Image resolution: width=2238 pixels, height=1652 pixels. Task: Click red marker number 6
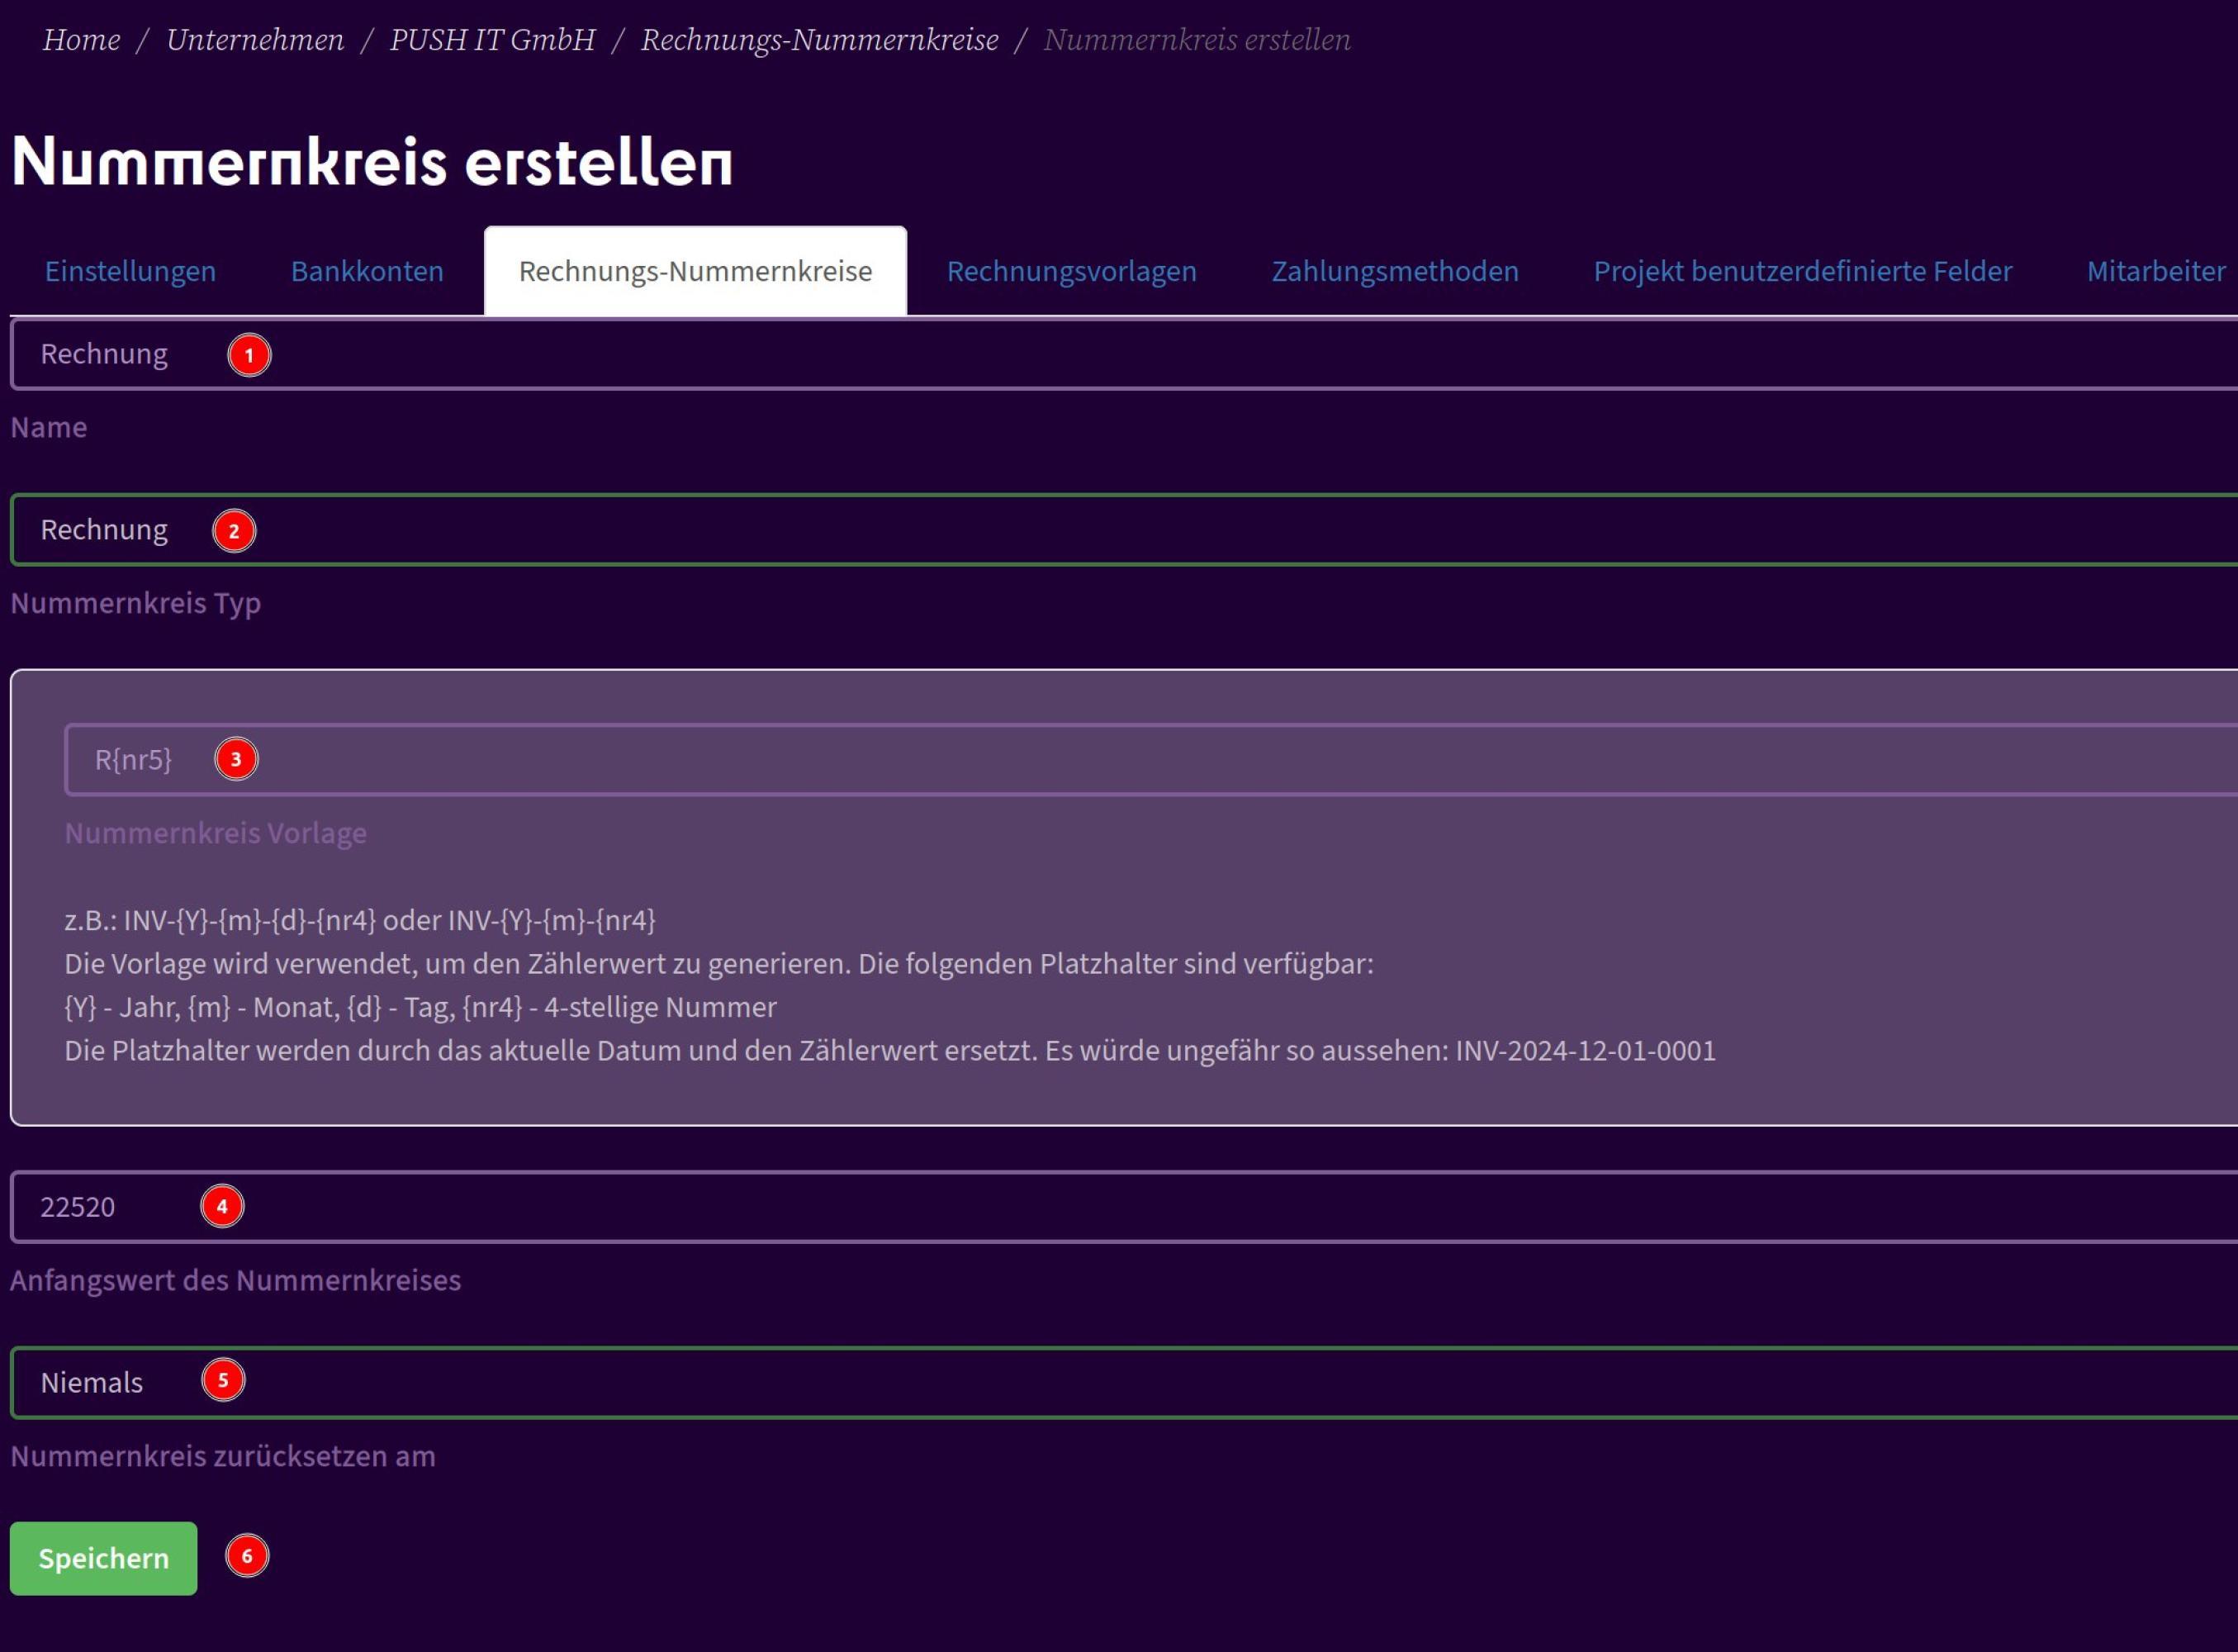click(247, 1556)
